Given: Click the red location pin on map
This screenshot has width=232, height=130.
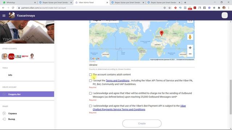Looking at the screenshot, I should coord(162,33).
